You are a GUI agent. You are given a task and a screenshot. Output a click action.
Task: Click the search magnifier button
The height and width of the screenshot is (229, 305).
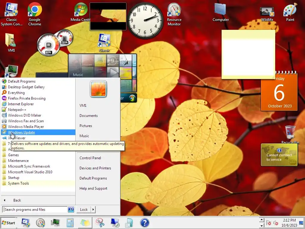pyautogui.click(x=71, y=210)
